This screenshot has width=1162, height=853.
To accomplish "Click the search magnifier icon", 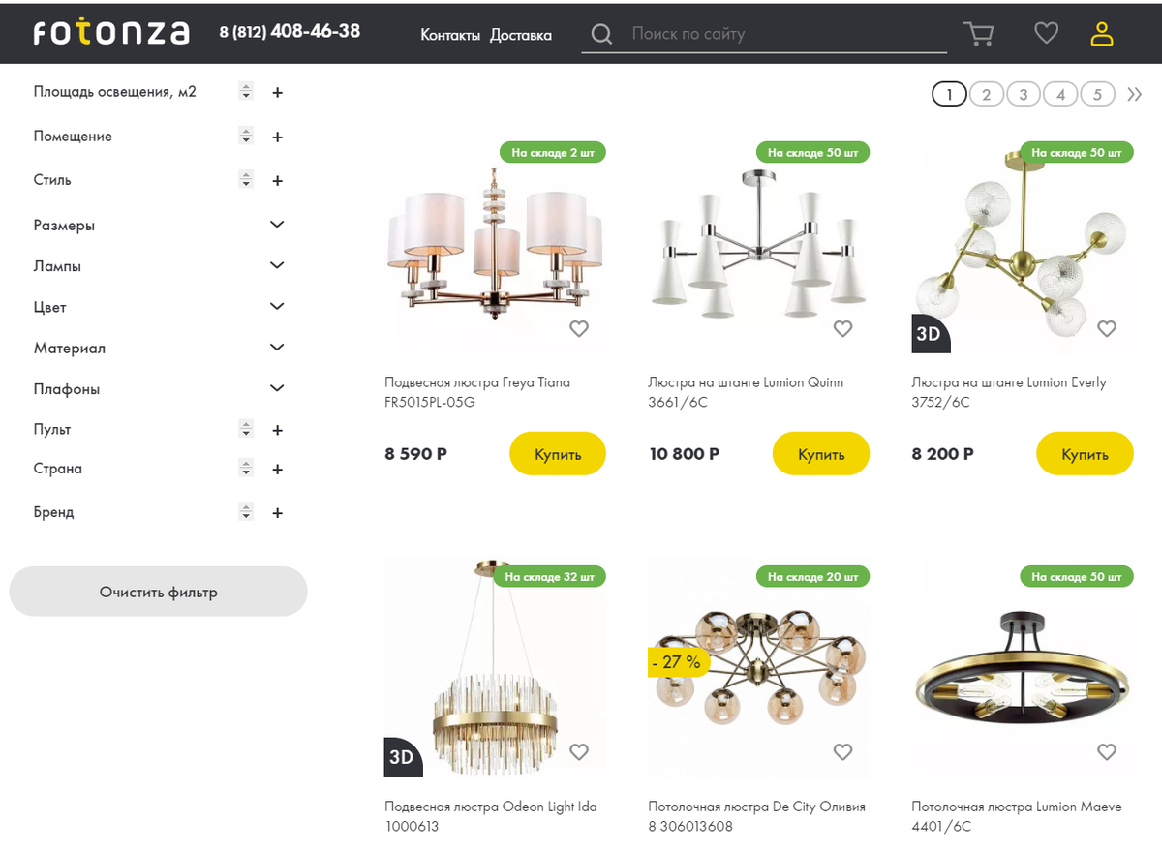I will click(x=601, y=35).
